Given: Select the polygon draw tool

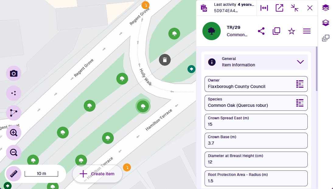Looking at the screenshot, I should 14,113.
